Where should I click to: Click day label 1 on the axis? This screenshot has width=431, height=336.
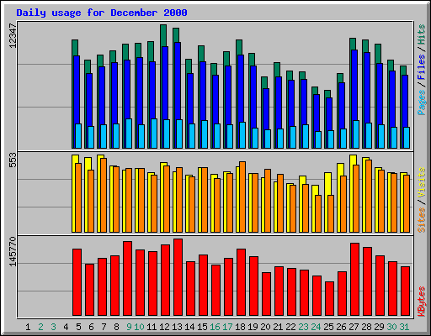pos(28,327)
